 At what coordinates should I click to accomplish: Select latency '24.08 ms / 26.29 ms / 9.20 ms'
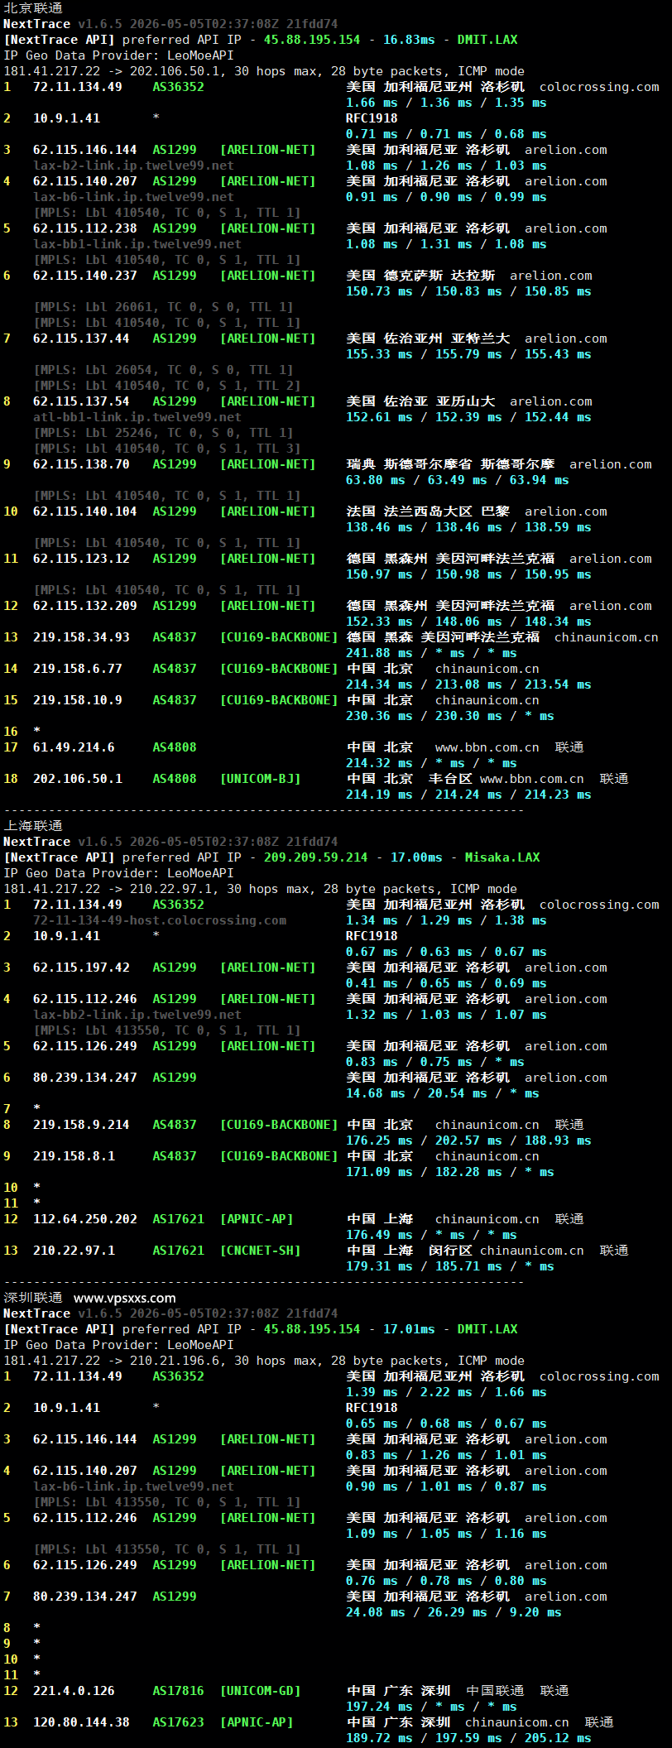pyautogui.click(x=454, y=1611)
